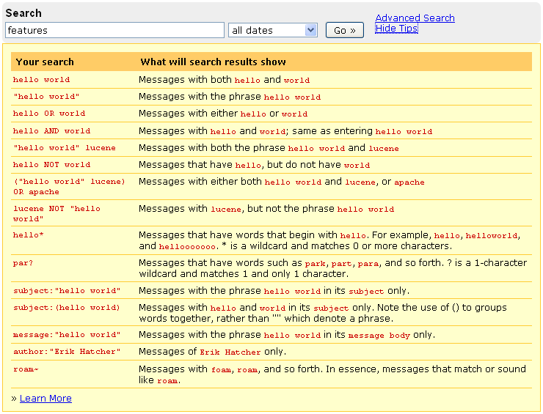Click the Hide Tips link
This screenshot has height=414, width=543.
pyautogui.click(x=396, y=29)
